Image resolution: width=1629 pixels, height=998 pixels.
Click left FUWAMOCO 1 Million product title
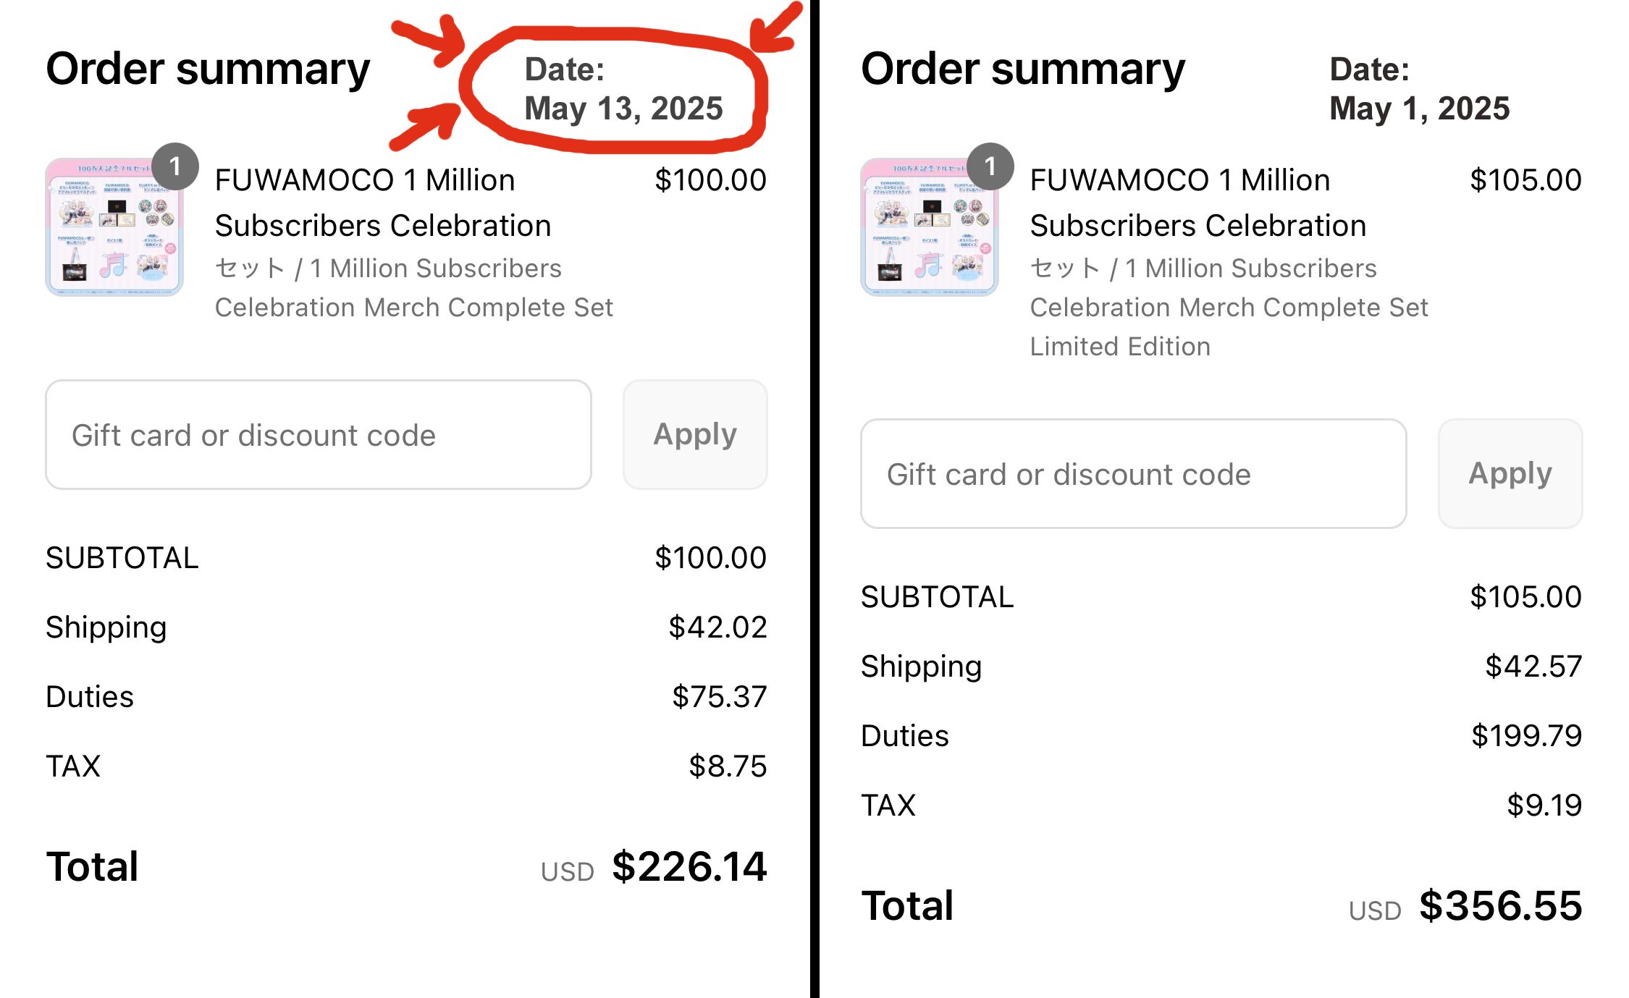(x=365, y=180)
